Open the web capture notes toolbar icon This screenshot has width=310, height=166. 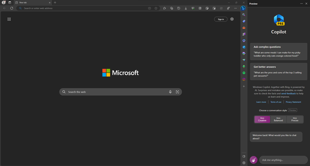tap(214, 8)
